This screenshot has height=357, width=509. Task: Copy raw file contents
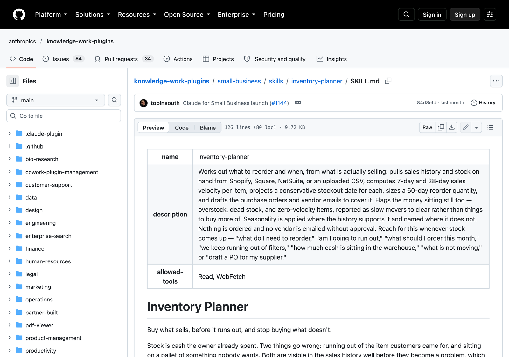tap(441, 127)
